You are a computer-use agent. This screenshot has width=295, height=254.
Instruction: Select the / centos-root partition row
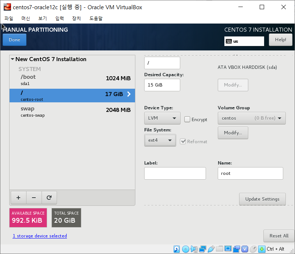tap(72, 96)
